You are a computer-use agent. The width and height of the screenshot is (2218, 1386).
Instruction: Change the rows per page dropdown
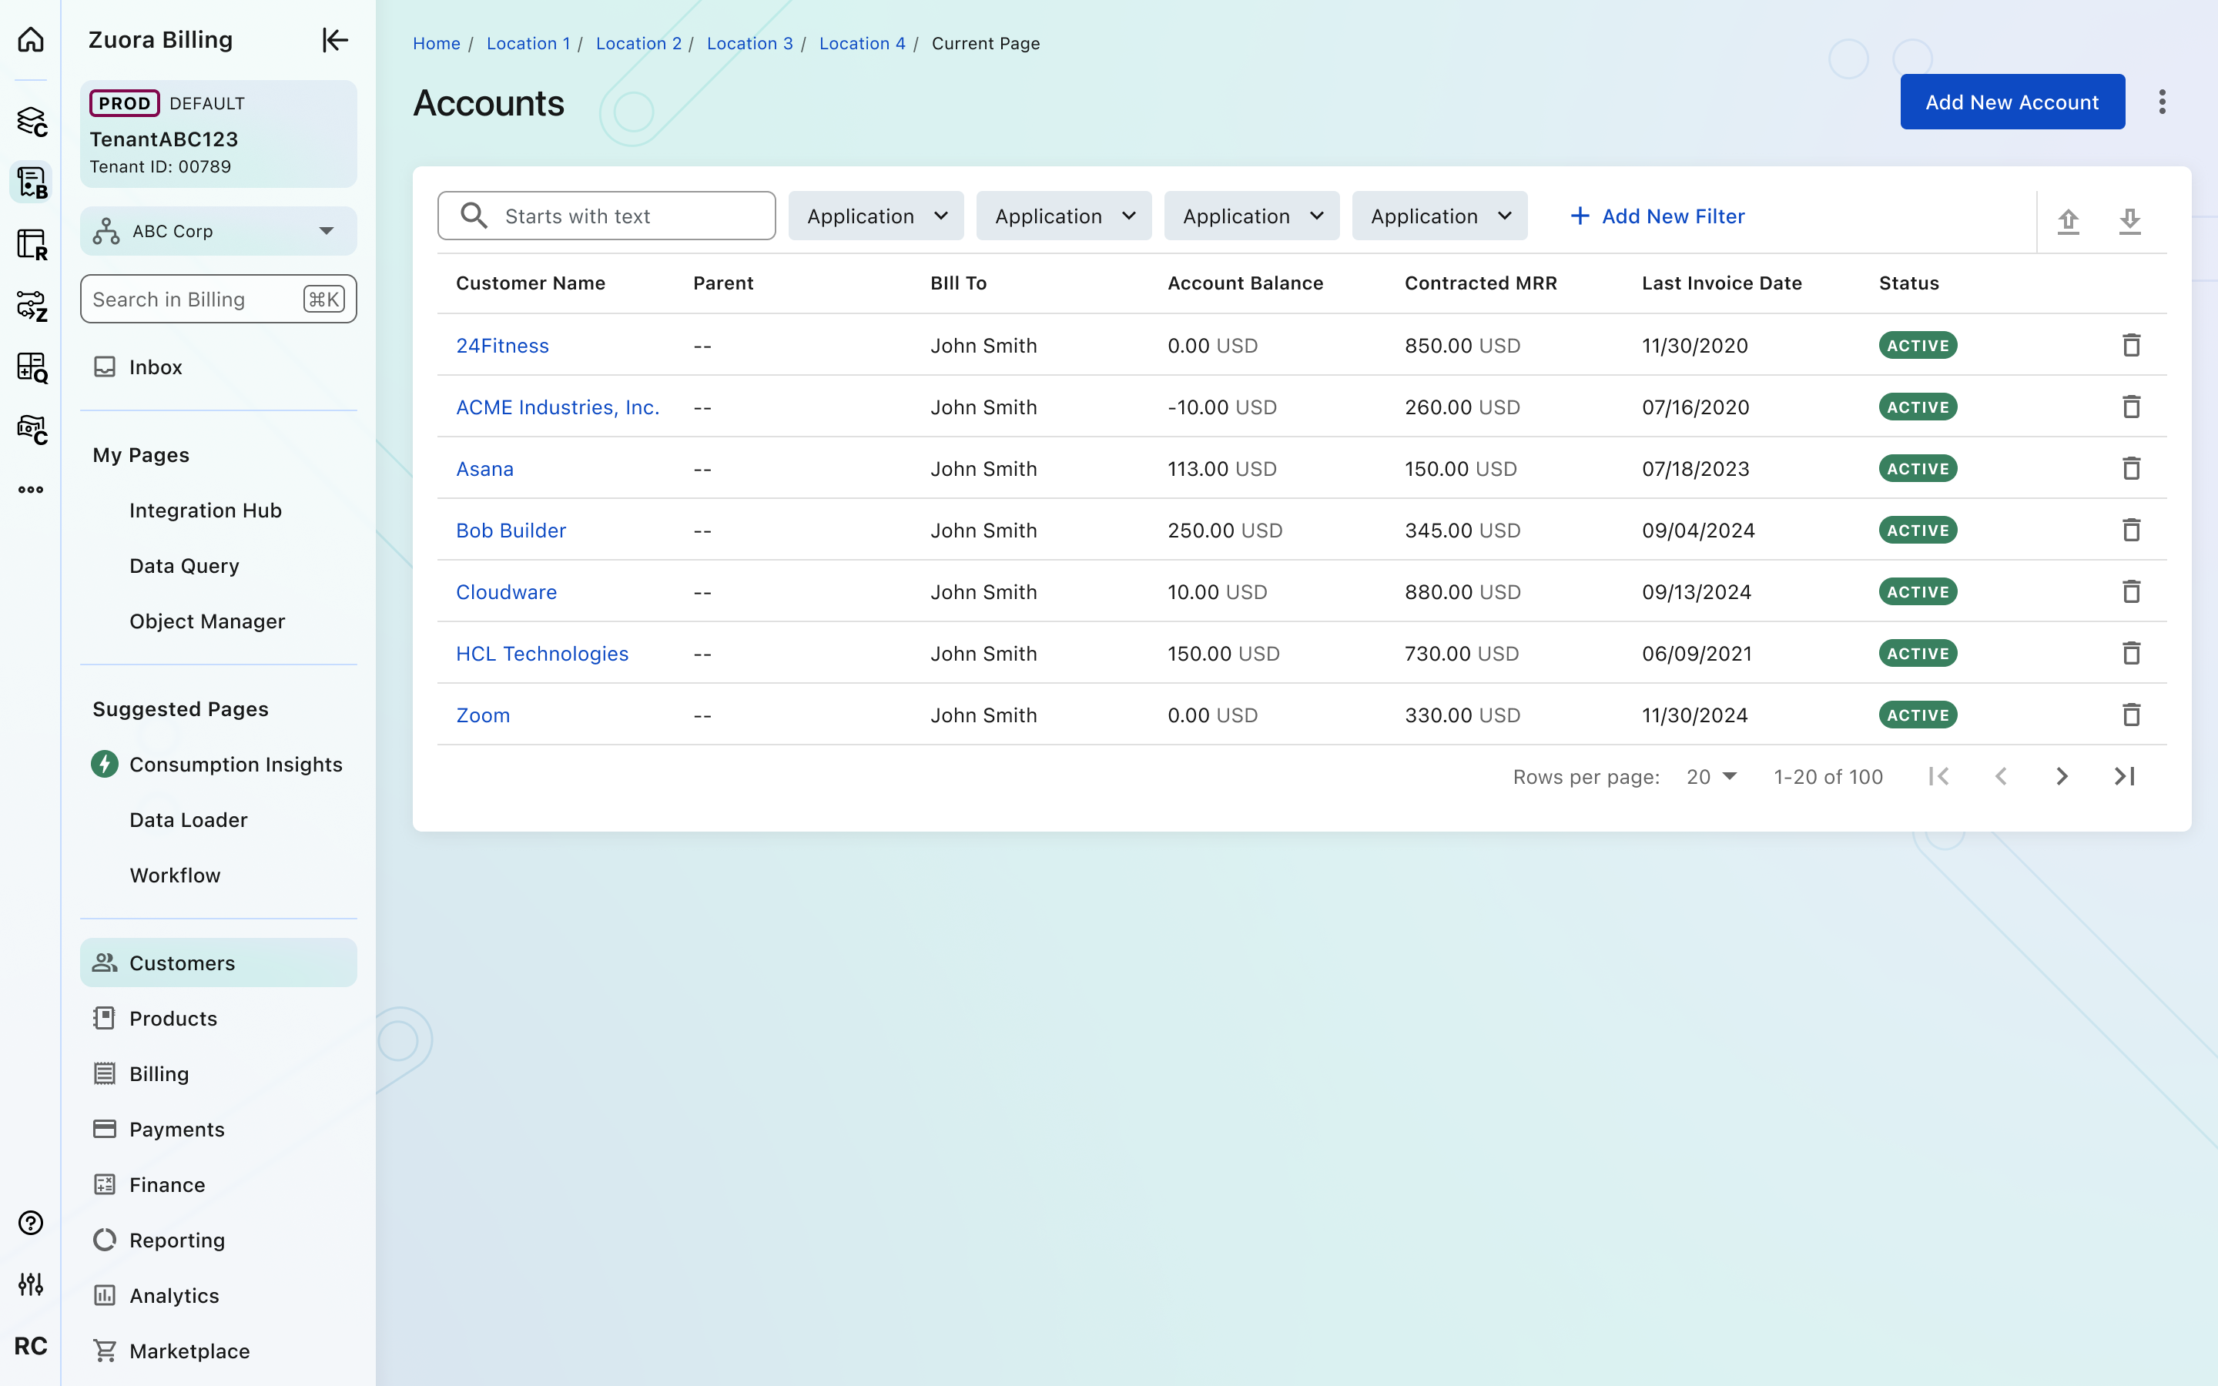pyautogui.click(x=1710, y=776)
